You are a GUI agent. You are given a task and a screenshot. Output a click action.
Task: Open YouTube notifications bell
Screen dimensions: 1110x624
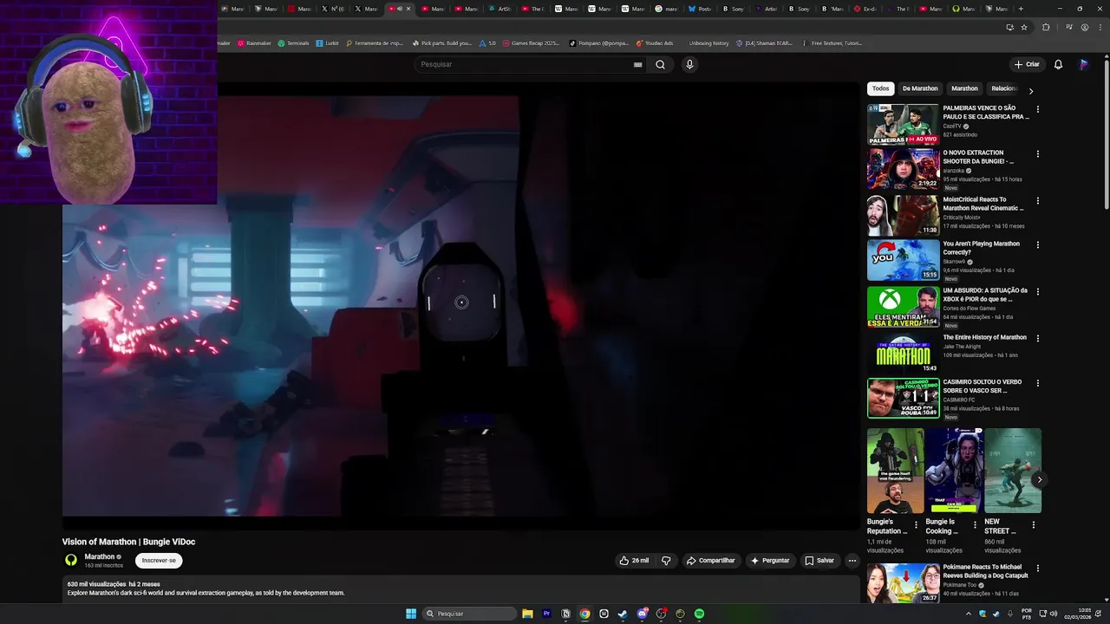click(x=1058, y=64)
